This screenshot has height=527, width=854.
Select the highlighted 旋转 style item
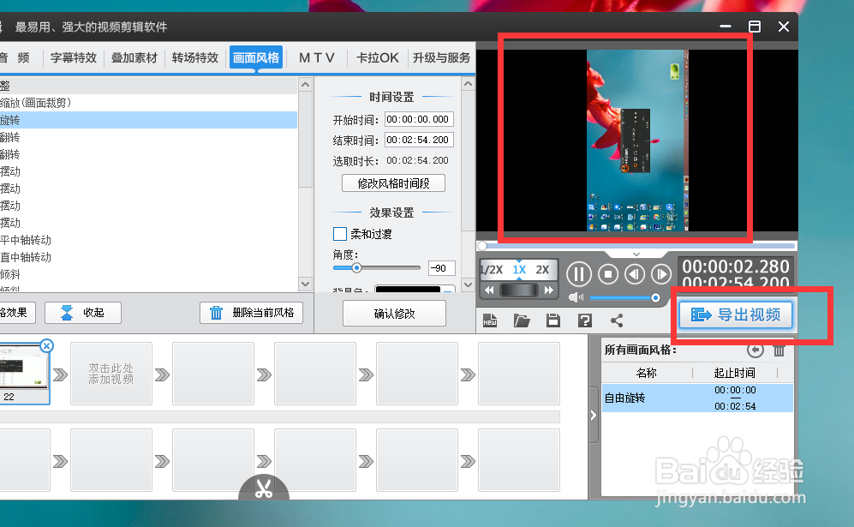(x=148, y=120)
